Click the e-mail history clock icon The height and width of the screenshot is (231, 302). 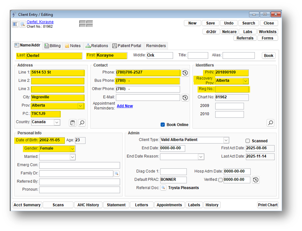(x=185, y=98)
